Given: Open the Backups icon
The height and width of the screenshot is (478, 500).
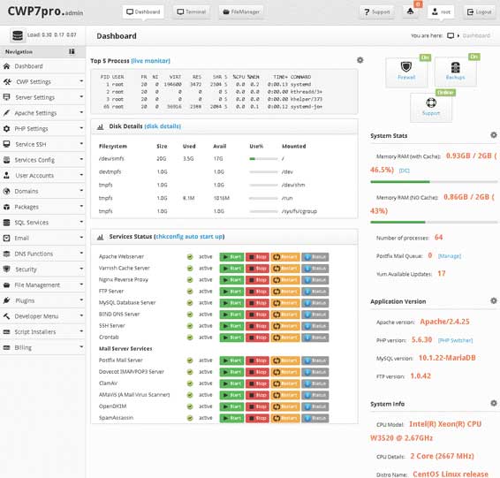Looking at the screenshot, I should (x=455, y=67).
